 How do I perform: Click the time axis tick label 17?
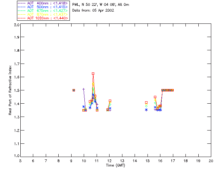pyautogui.click(x=173, y=161)
